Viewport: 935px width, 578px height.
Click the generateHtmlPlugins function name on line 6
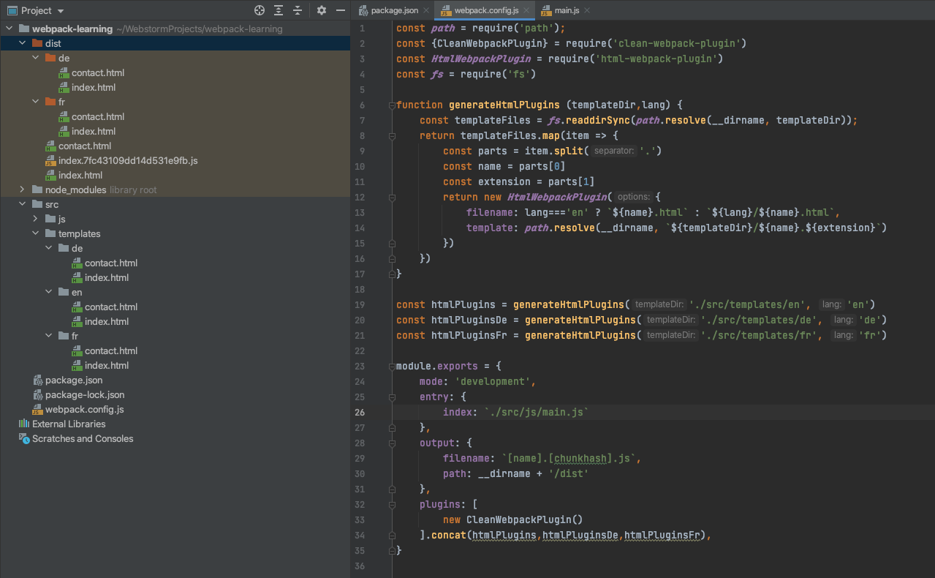click(x=504, y=105)
